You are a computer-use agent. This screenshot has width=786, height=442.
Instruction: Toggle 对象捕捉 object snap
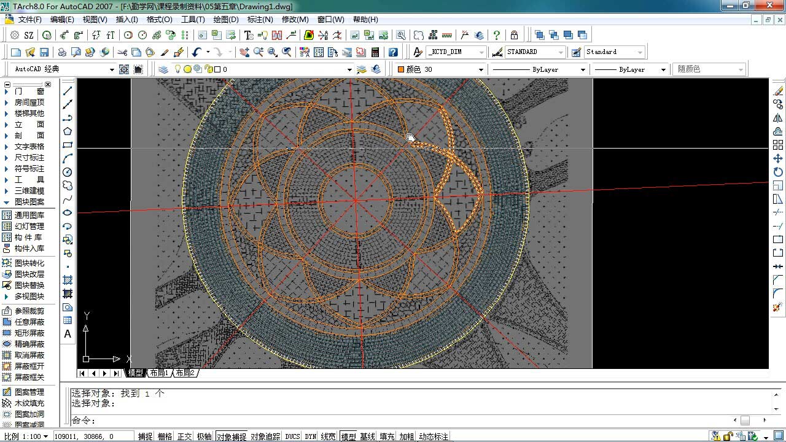[231, 436]
